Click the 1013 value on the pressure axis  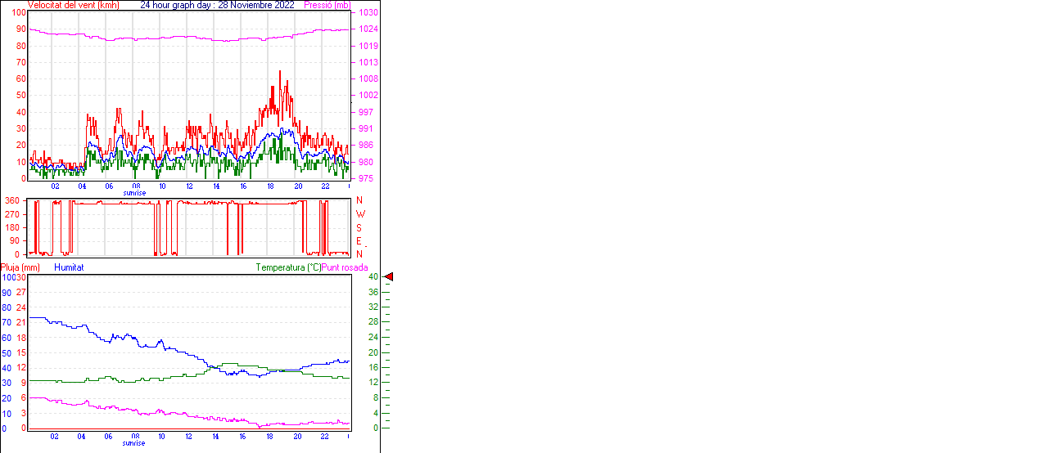368,62
